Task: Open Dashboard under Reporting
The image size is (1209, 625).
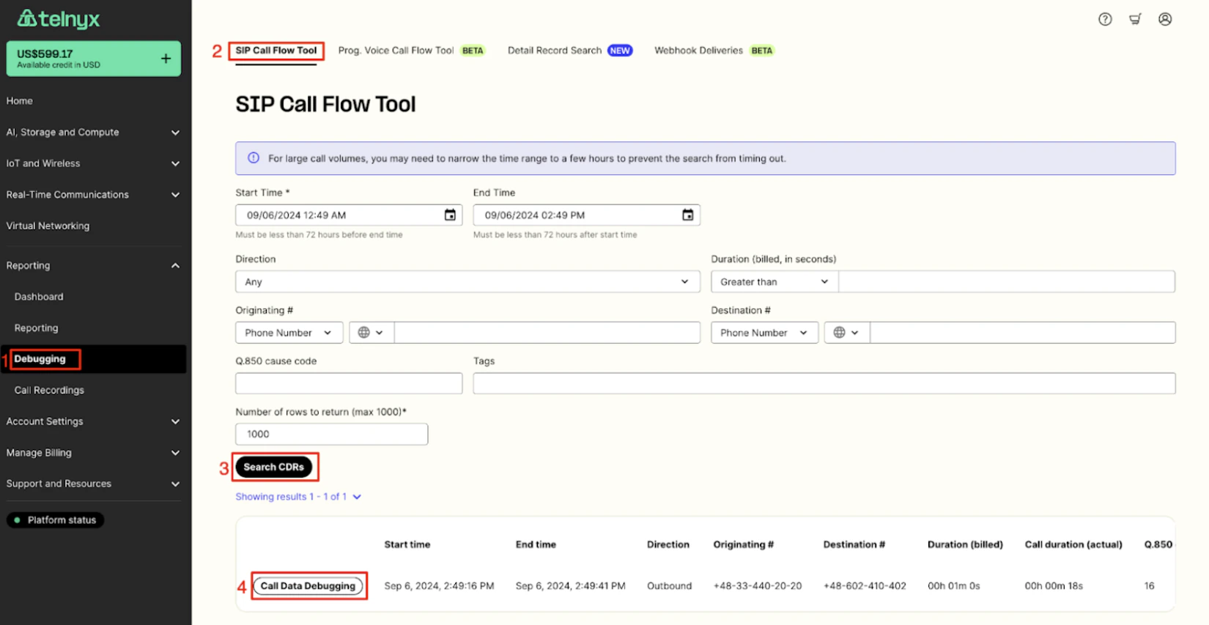Action: point(39,297)
